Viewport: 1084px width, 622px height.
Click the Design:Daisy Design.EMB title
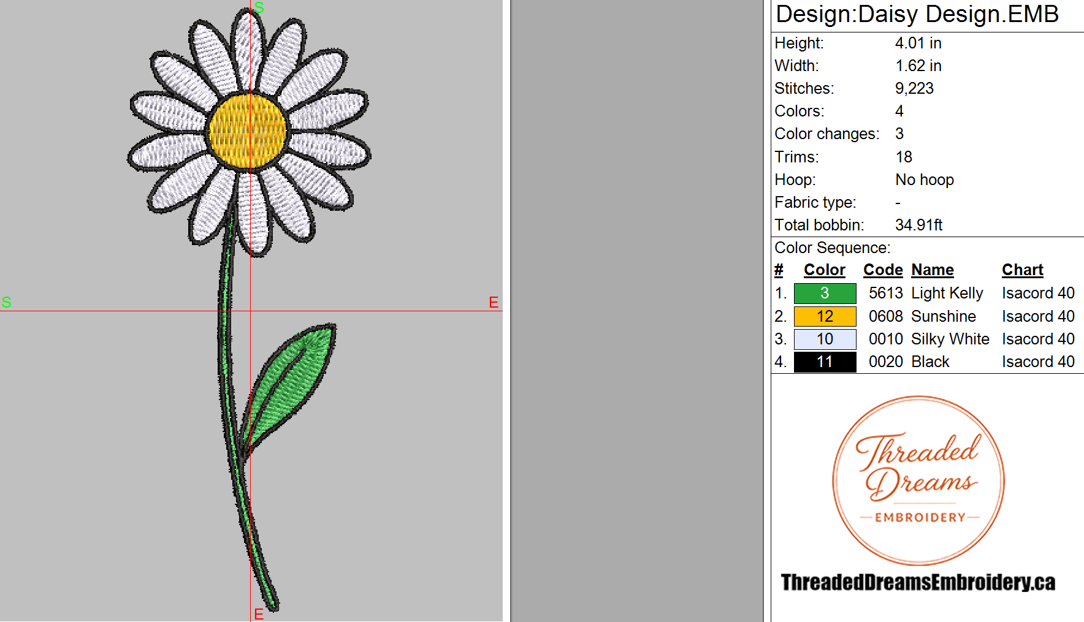[917, 14]
